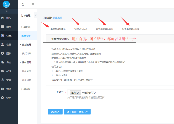Toggle the hamburger menu icon
The width and height of the screenshot is (174, 124).
coord(33,4)
